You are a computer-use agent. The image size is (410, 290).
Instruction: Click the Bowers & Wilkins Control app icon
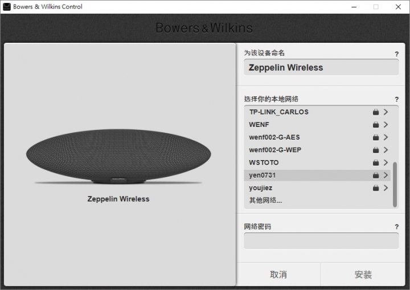click(6, 7)
